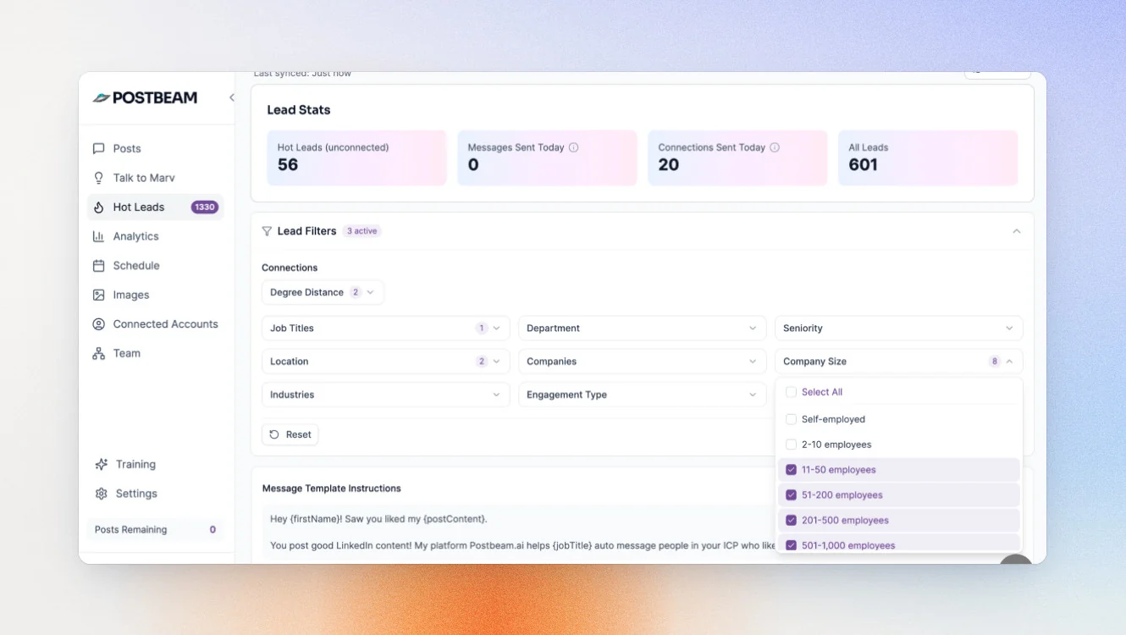This screenshot has width=1126, height=635.
Task: Check the 2-10 employees checkbox
Action: (x=791, y=444)
